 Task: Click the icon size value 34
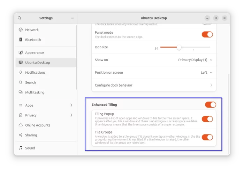click(156, 49)
